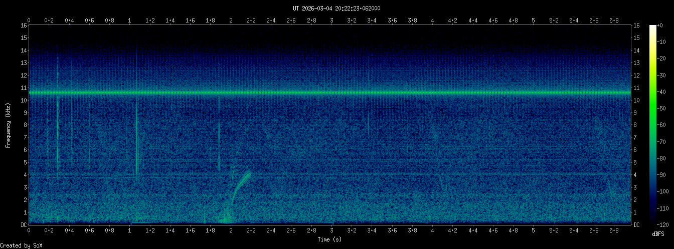The width and height of the screenshot is (674, 249).
Task: Click the vertical streak near 0.3 seconds
Action: [58, 130]
